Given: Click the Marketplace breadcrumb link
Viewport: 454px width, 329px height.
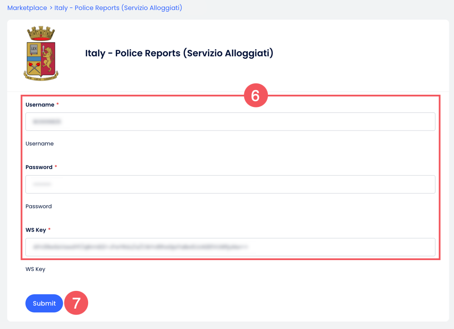Looking at the screenshot, I should [27, 8].
